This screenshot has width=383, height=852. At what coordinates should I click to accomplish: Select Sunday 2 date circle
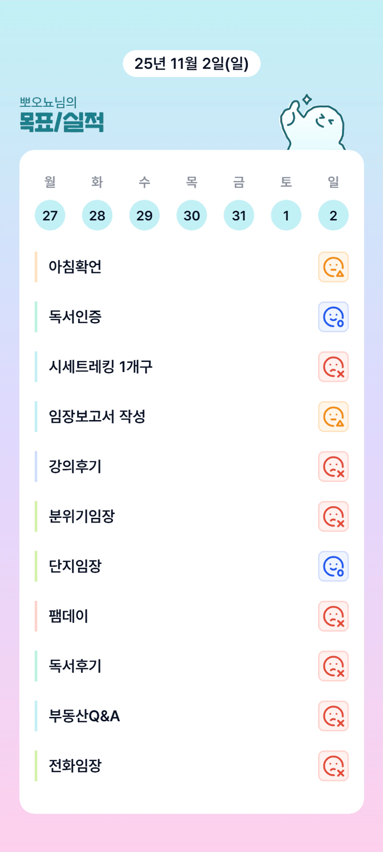click(x=333, y=215)
